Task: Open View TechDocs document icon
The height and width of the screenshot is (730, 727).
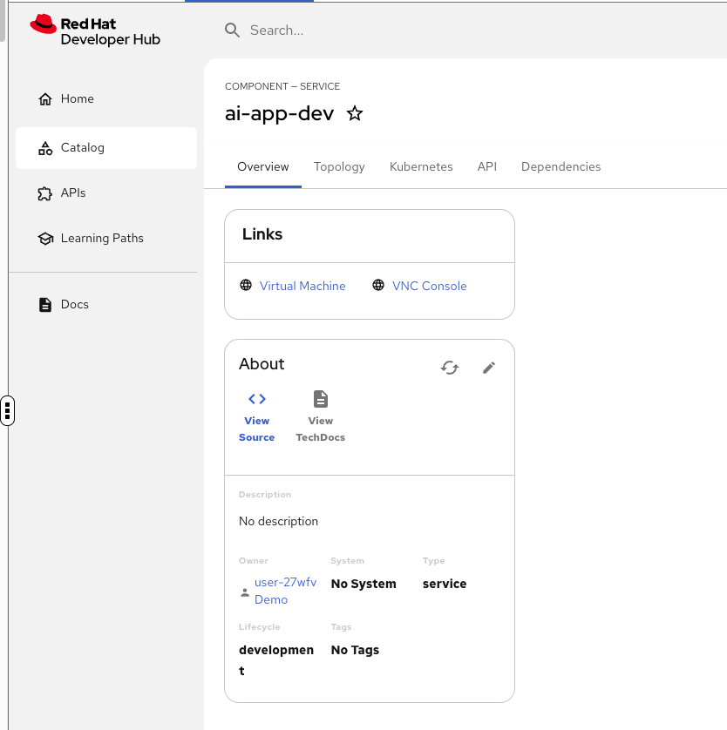Action: [x=321, y=399]
